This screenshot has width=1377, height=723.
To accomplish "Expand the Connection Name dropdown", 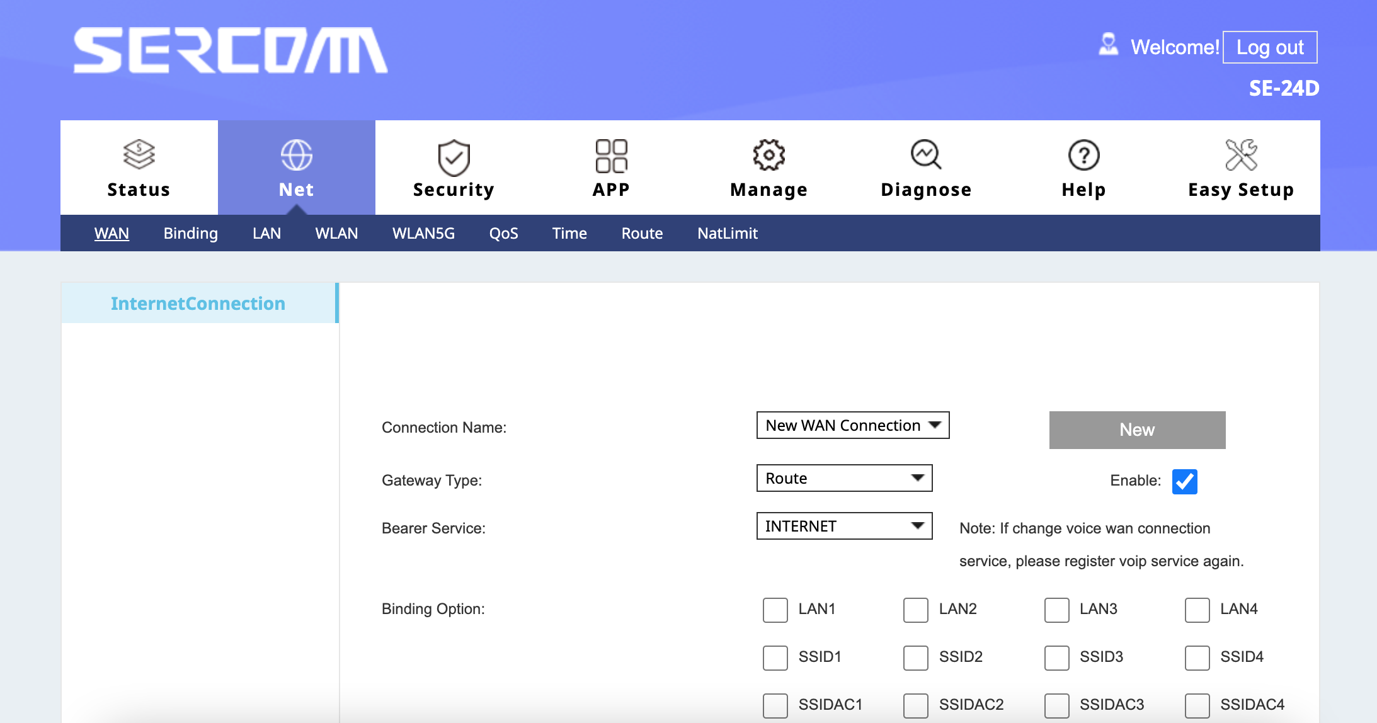I will pyautogui.click(x=852, y=426).
